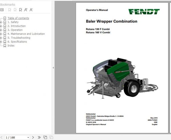Viewport: 171px width, 140px height.
Task: Click the Operator's Manual heading text
Action: click(97, 10)
